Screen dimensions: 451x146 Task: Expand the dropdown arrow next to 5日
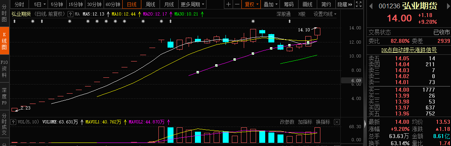(x=44, y=5)
